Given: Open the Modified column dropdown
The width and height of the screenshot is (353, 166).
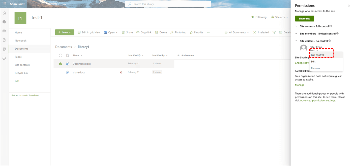Looking at the screenshot, I should [136, 55].
